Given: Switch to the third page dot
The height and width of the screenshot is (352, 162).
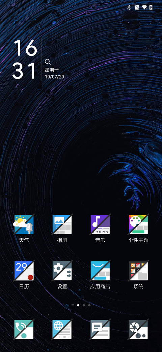Looking at the screenshot, I should coord(84,305).
